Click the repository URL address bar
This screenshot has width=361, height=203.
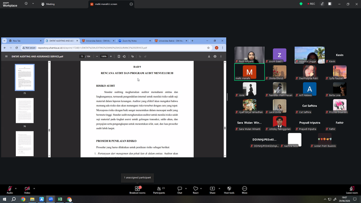tap(92, 48)
